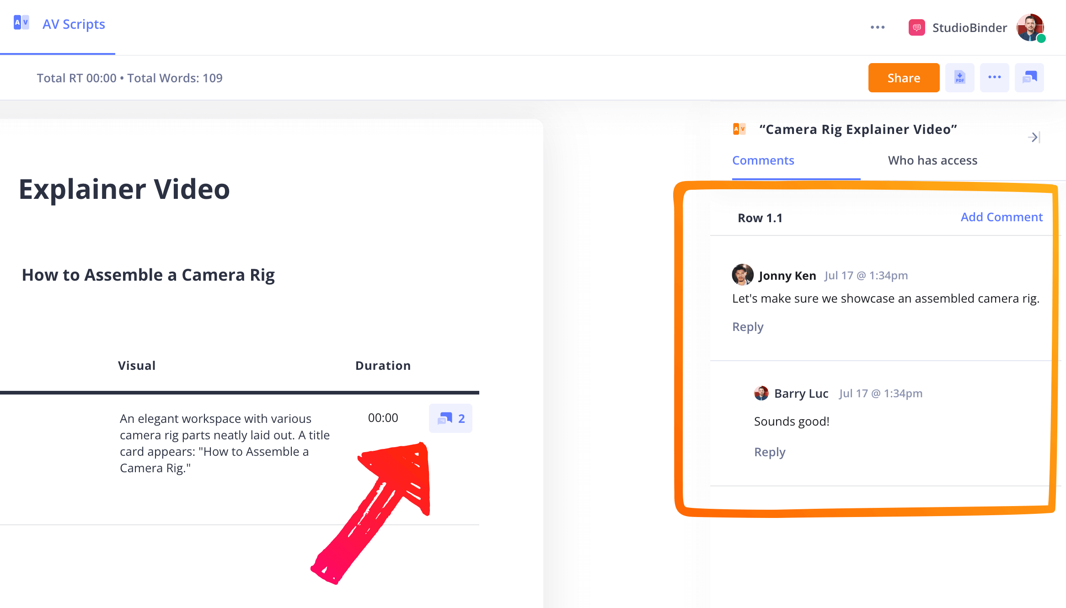This screenshot has height=608, width=1066.
Task: Click the Visual column header
Action: tap(137, 366)
